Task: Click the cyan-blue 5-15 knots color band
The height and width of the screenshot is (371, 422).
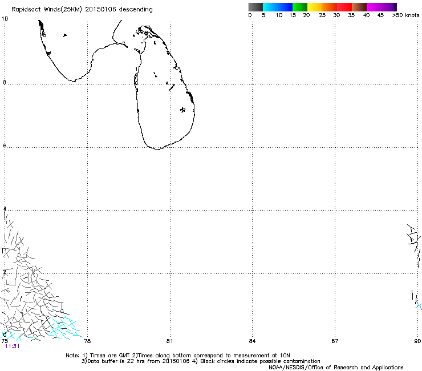Action: pos(278,7)
